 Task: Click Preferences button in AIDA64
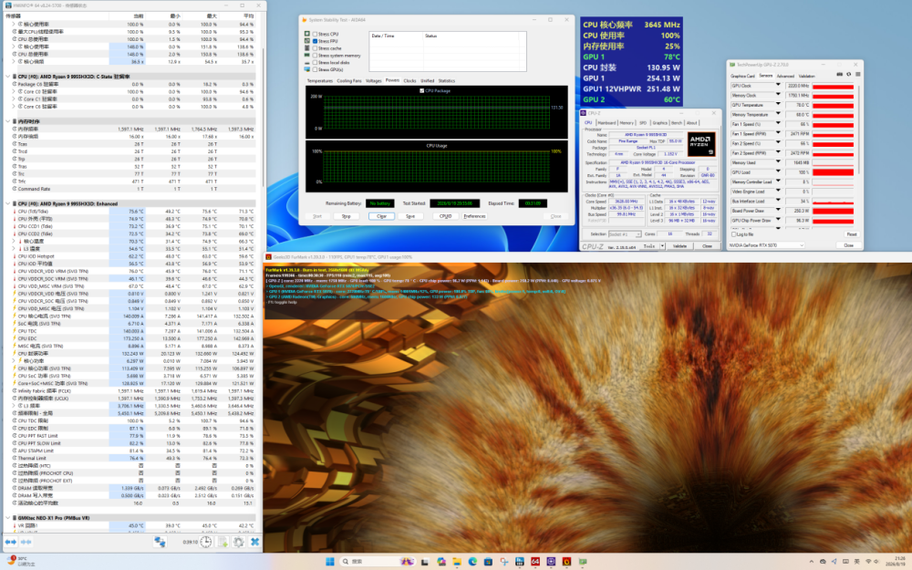pyautogui.click(x=474, y=216)
